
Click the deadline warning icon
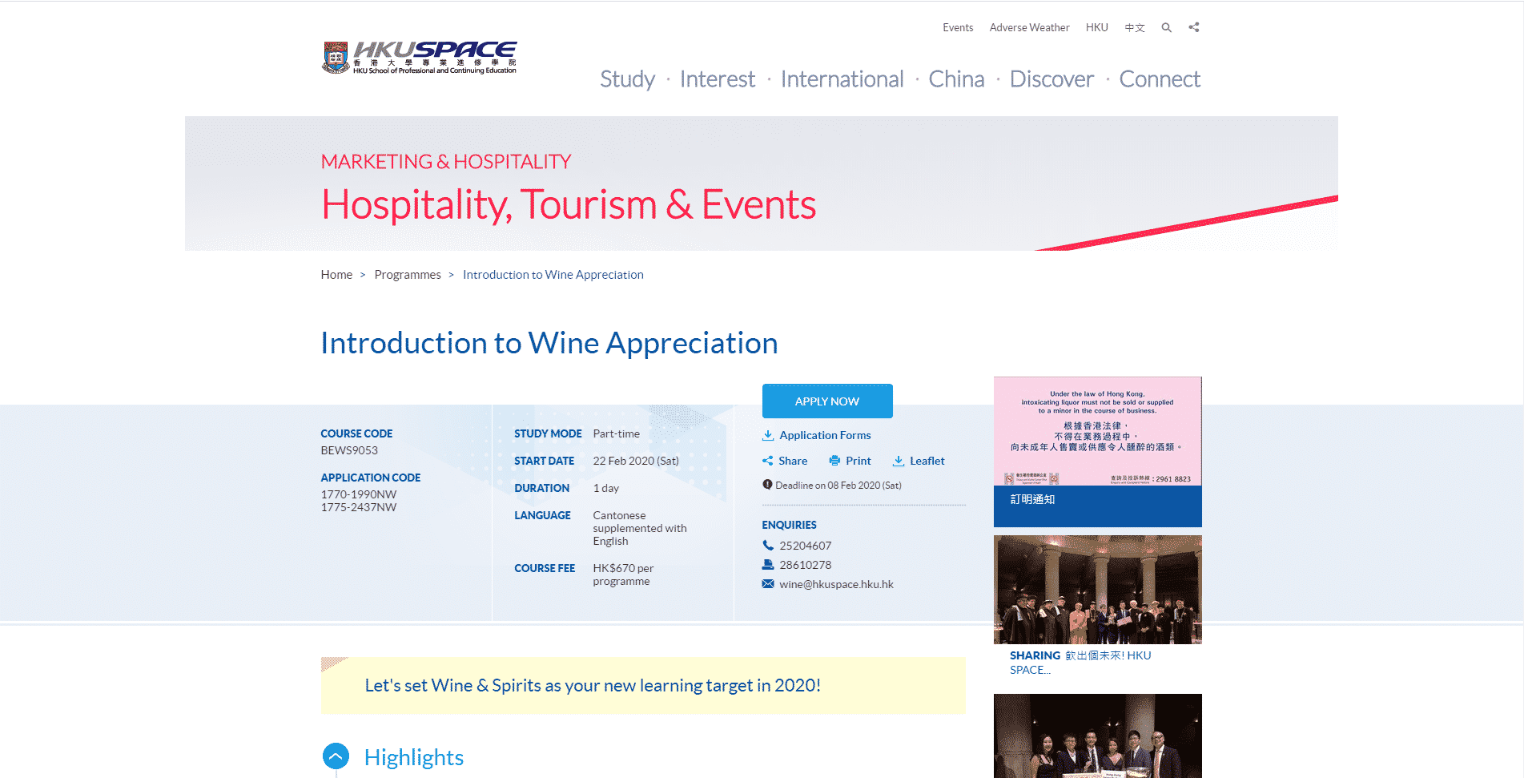click(x=767, y=485)
